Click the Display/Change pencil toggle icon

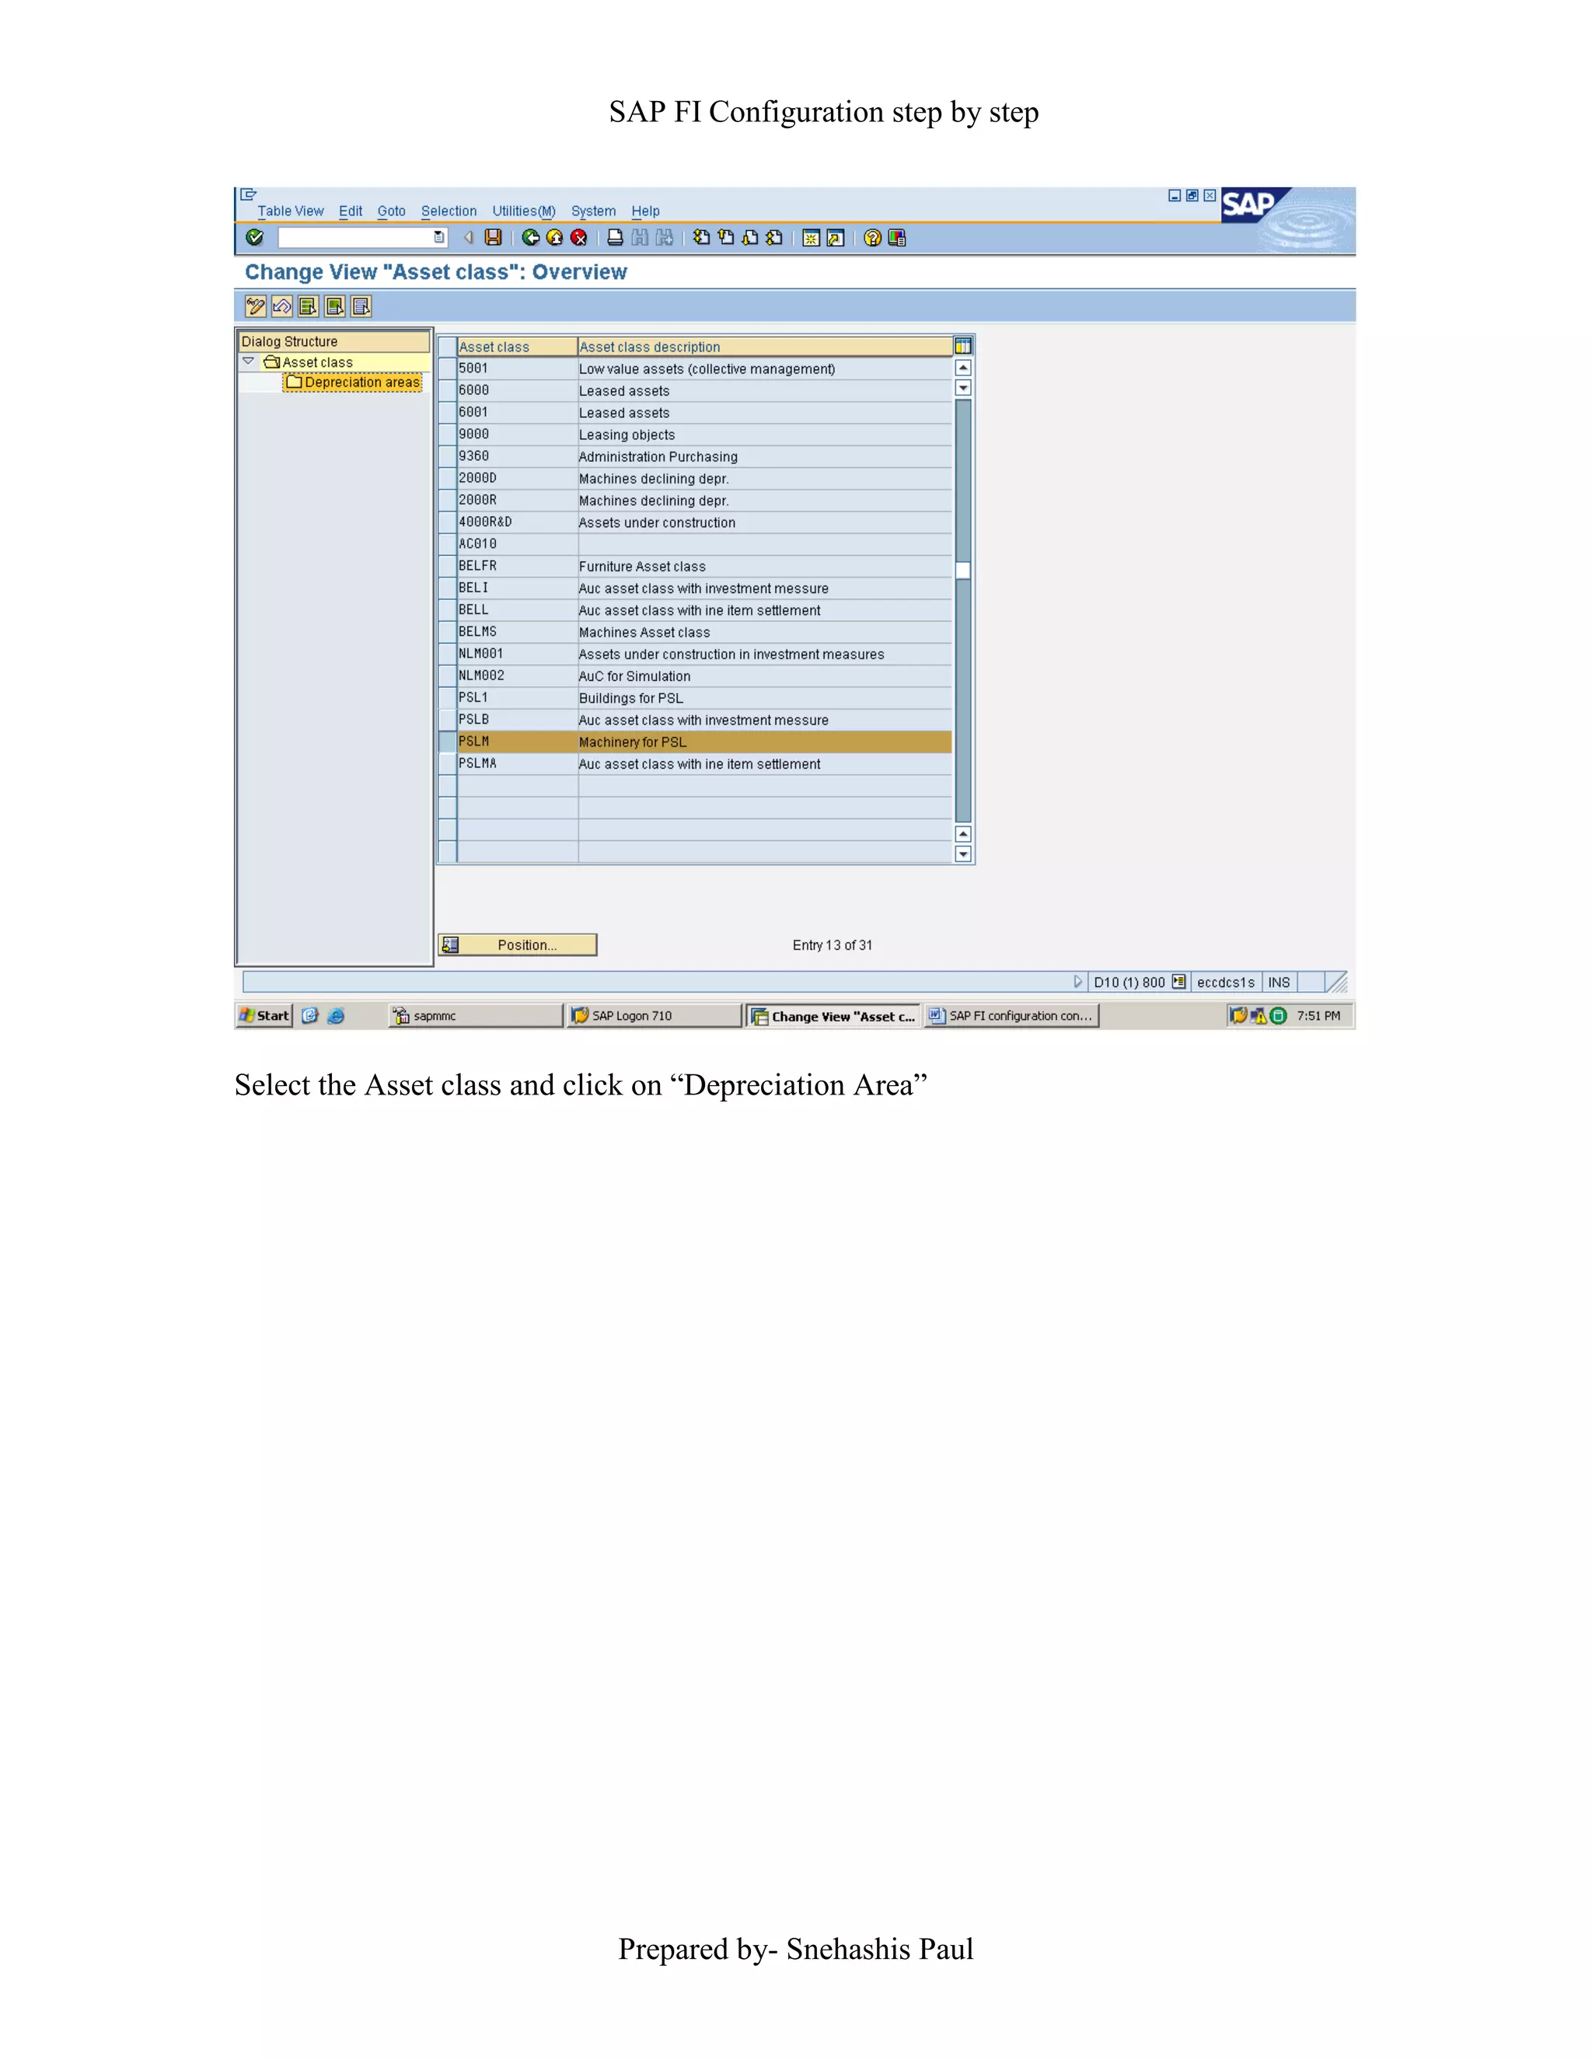(x=255, y=306)
